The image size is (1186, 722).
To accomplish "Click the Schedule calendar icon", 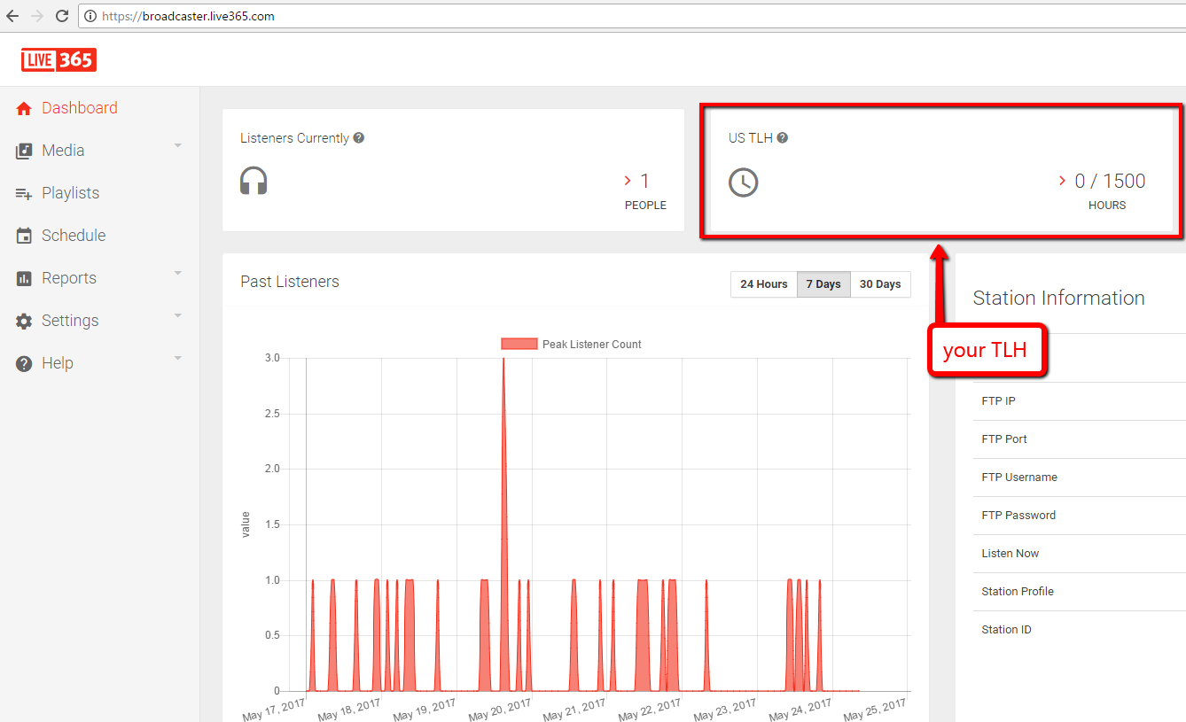I will coord(24,236).
